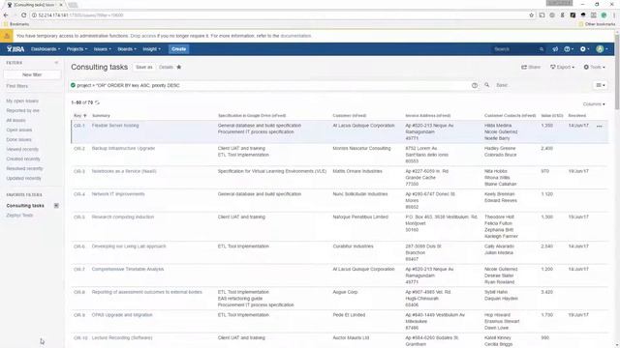620x348 pixels.
Task: Click the green extension icon in browser toolbar
Action: coord(604,15)
